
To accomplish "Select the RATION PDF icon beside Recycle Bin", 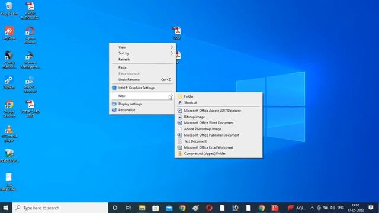I will click(30, 11).
